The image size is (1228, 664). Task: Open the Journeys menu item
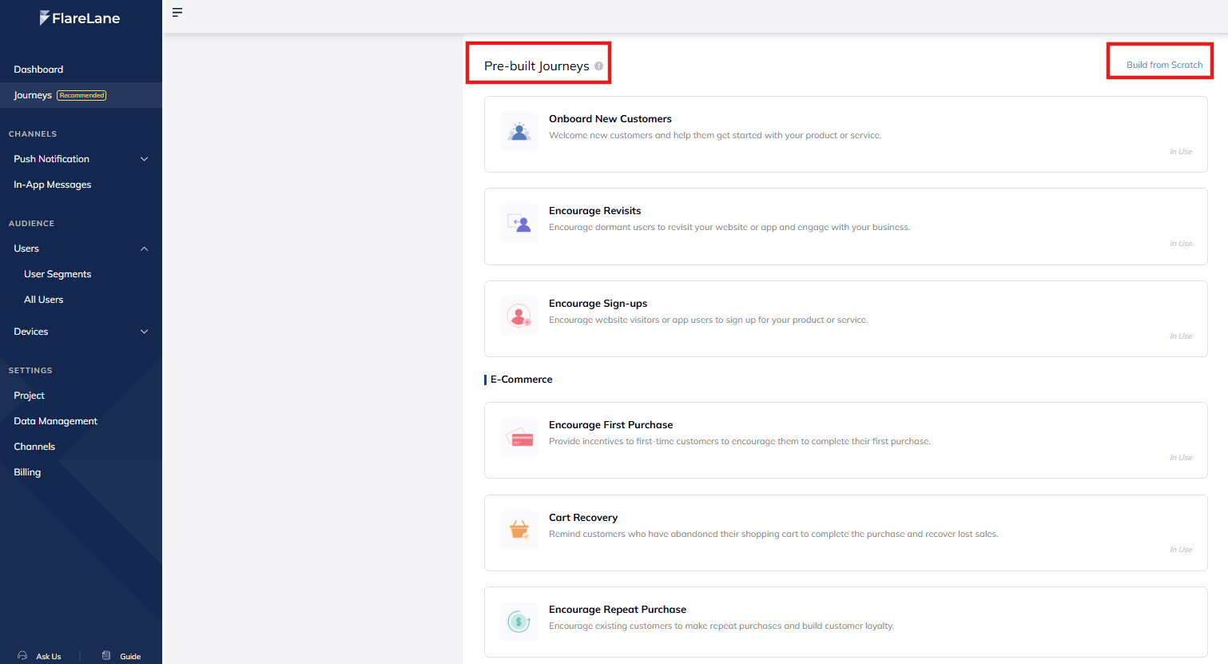point(33,95)
